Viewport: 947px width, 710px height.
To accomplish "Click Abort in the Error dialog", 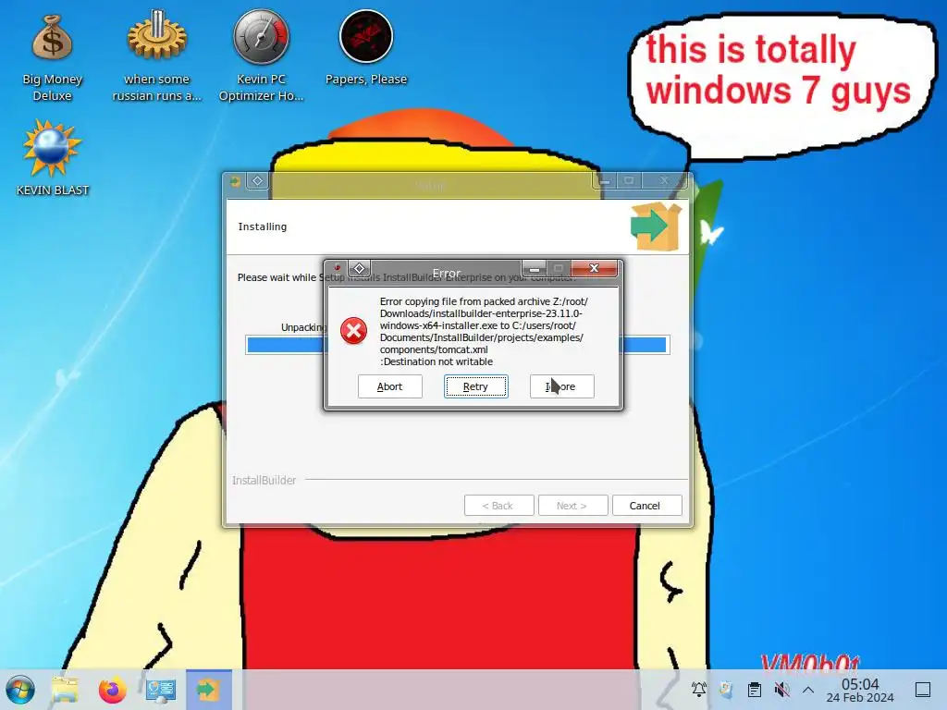I will [x=389, y=386].
